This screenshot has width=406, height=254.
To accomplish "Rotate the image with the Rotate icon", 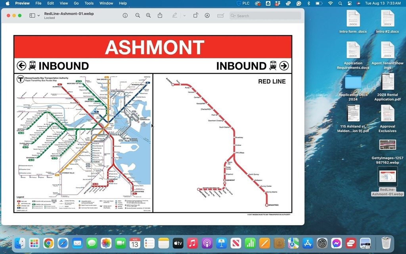I will coord(196,15).
